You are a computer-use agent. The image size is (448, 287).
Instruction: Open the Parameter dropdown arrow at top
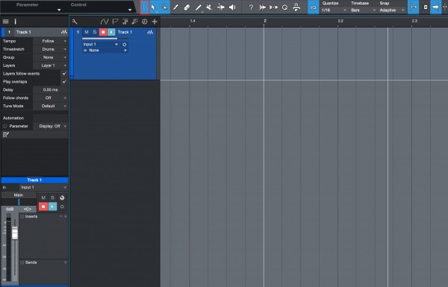click(59, 10)
